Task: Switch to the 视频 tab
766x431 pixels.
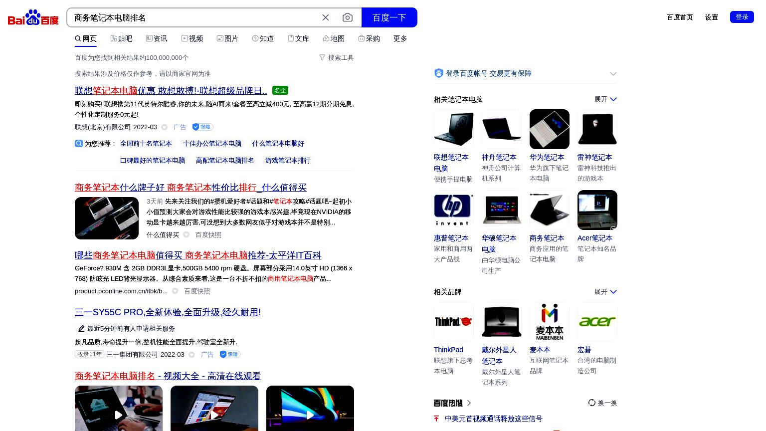Action: 192,38
